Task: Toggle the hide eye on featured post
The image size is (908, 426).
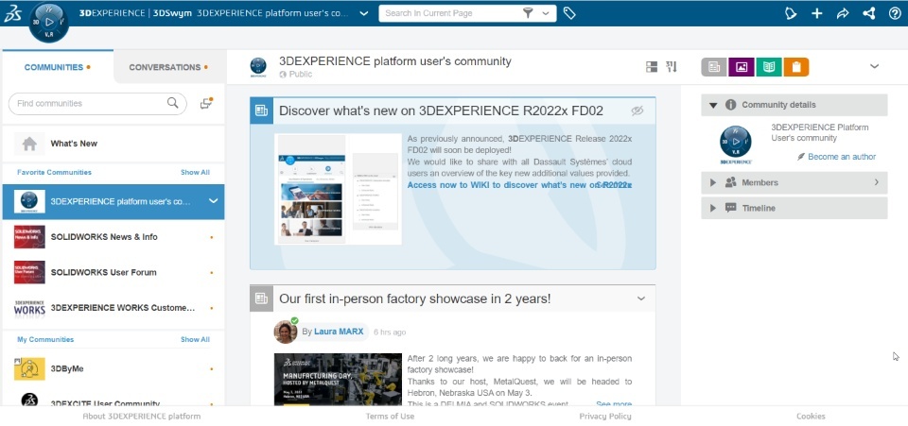Action: (637, 111)
